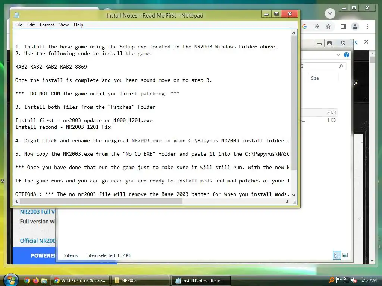Expand the File Explorer ribbon chevron
Image resolution: width=382 pixels, height=286 pixels.
point(338,55)
